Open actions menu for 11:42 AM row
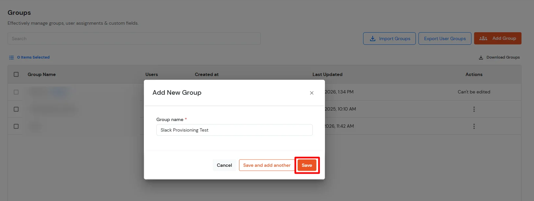 [474, 126]
